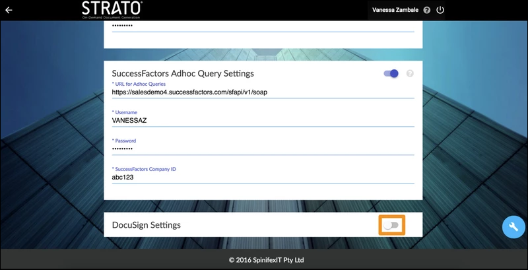Image resolution: width=528 pixels, height=270 pixels.
Task: Click the help icon for SuccessFactors Adhoc settings
Action: point(410,73)
